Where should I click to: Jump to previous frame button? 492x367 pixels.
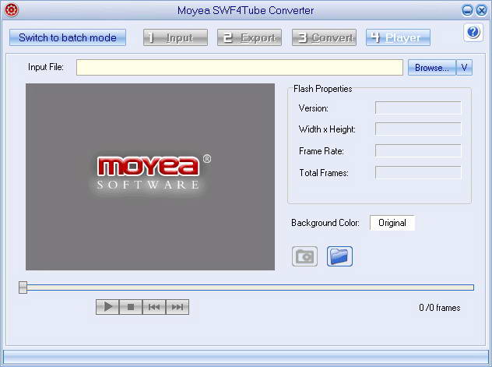(154, 307)
